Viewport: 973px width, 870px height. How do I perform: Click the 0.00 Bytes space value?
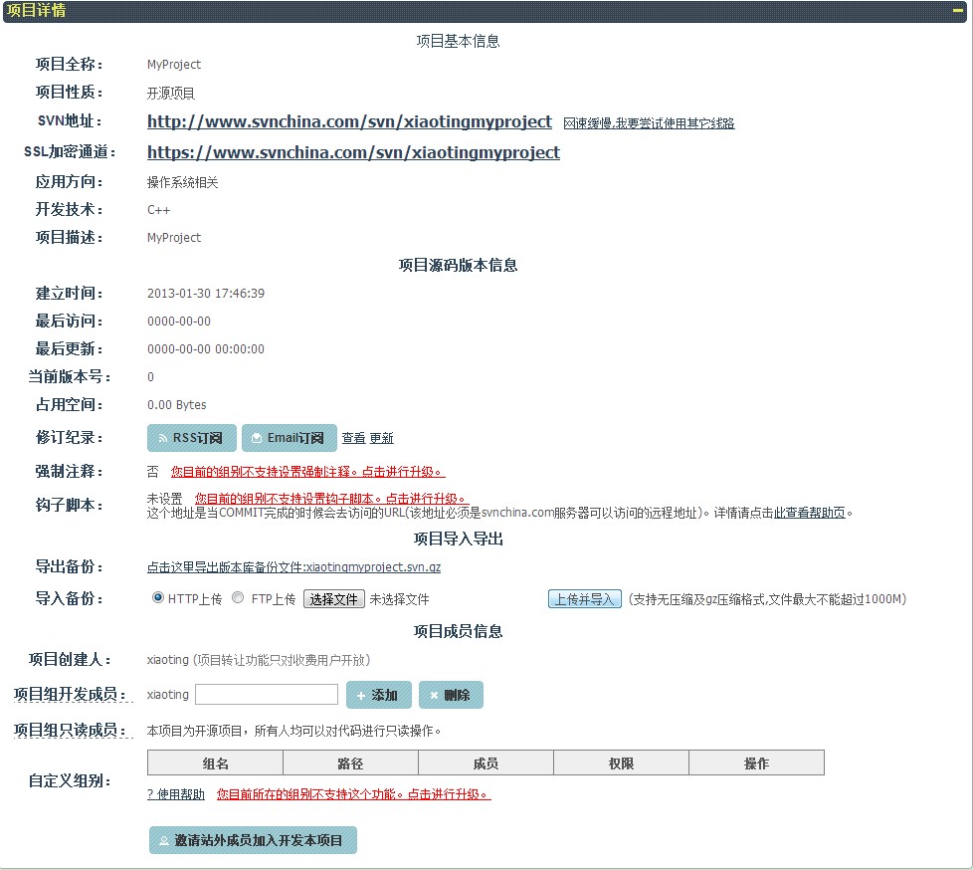point(177,405)
